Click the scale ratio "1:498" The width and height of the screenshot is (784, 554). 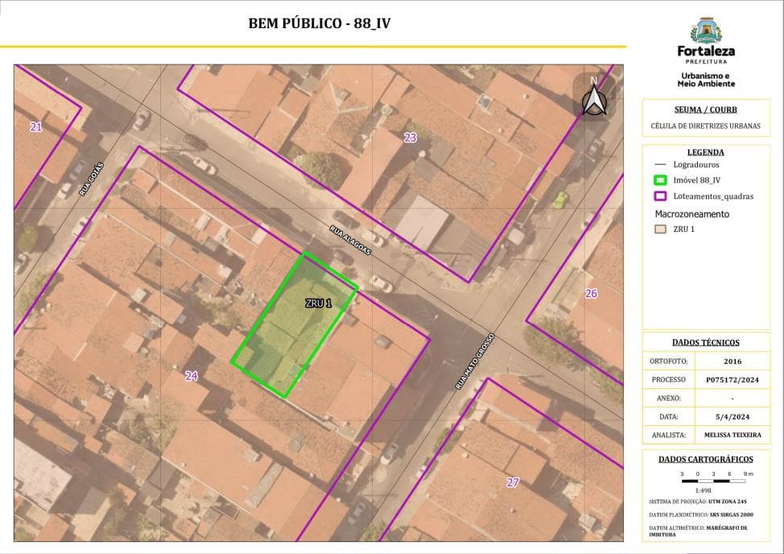703,490
